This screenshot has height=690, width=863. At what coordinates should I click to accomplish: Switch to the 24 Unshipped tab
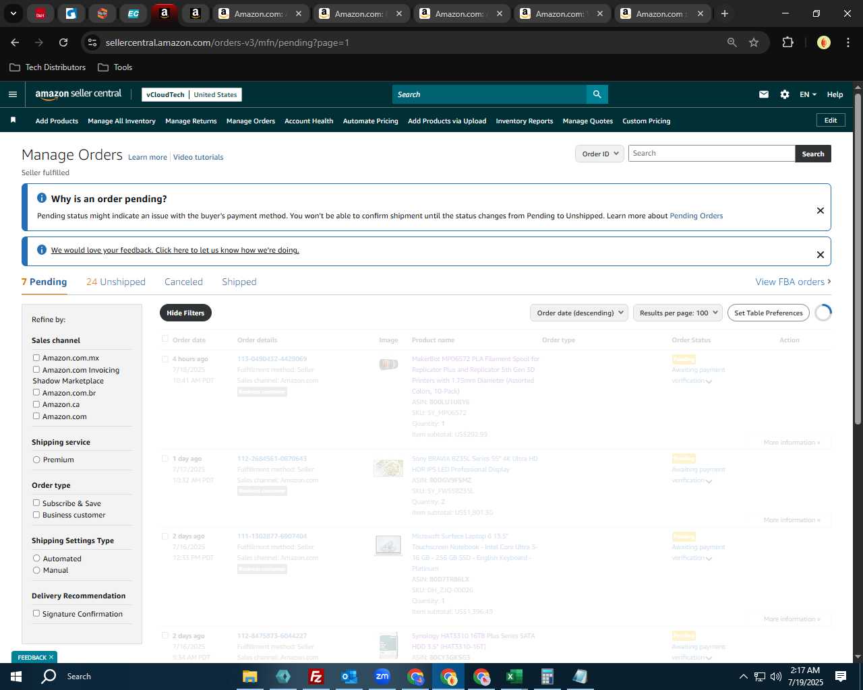(x=116, y=282)
